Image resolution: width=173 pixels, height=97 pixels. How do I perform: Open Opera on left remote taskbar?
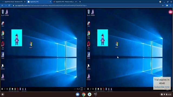click(18, 89)
